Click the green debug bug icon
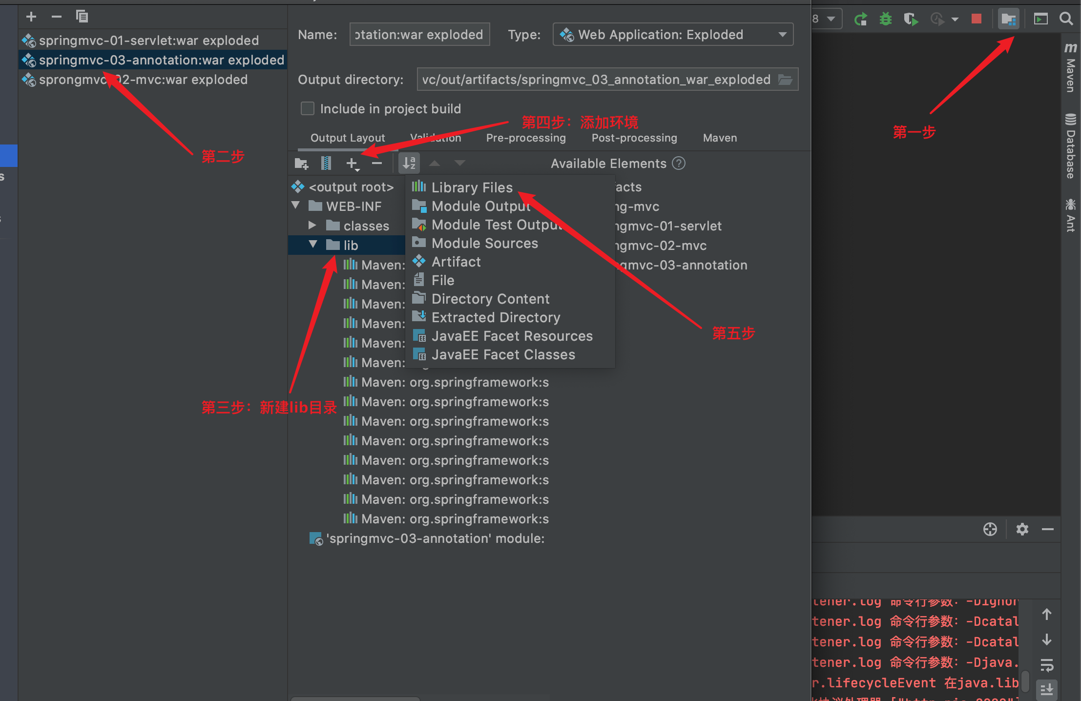1081x701 pixels. point(885,19)
